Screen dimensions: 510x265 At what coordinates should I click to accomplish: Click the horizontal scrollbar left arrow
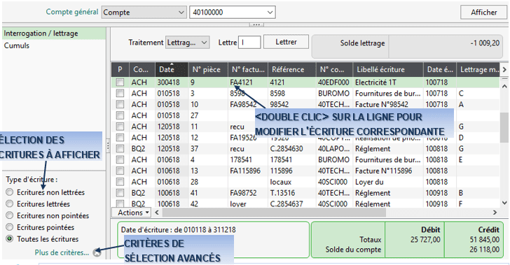pyautogui.click(x=157, y=213)
